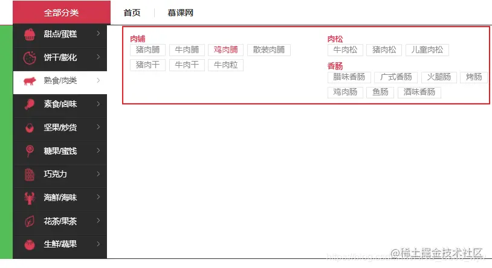The height and width of the screenshot is (268, 492).
Task: Expand the 甜点/蛋糕 chevron arrow
Action: [98, 33]
